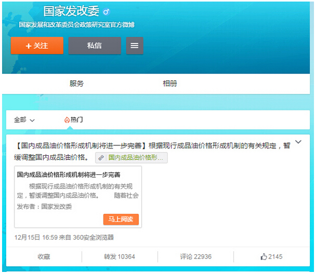
Task: Click the thumbs-up like icon
Action: click(264, 256)
